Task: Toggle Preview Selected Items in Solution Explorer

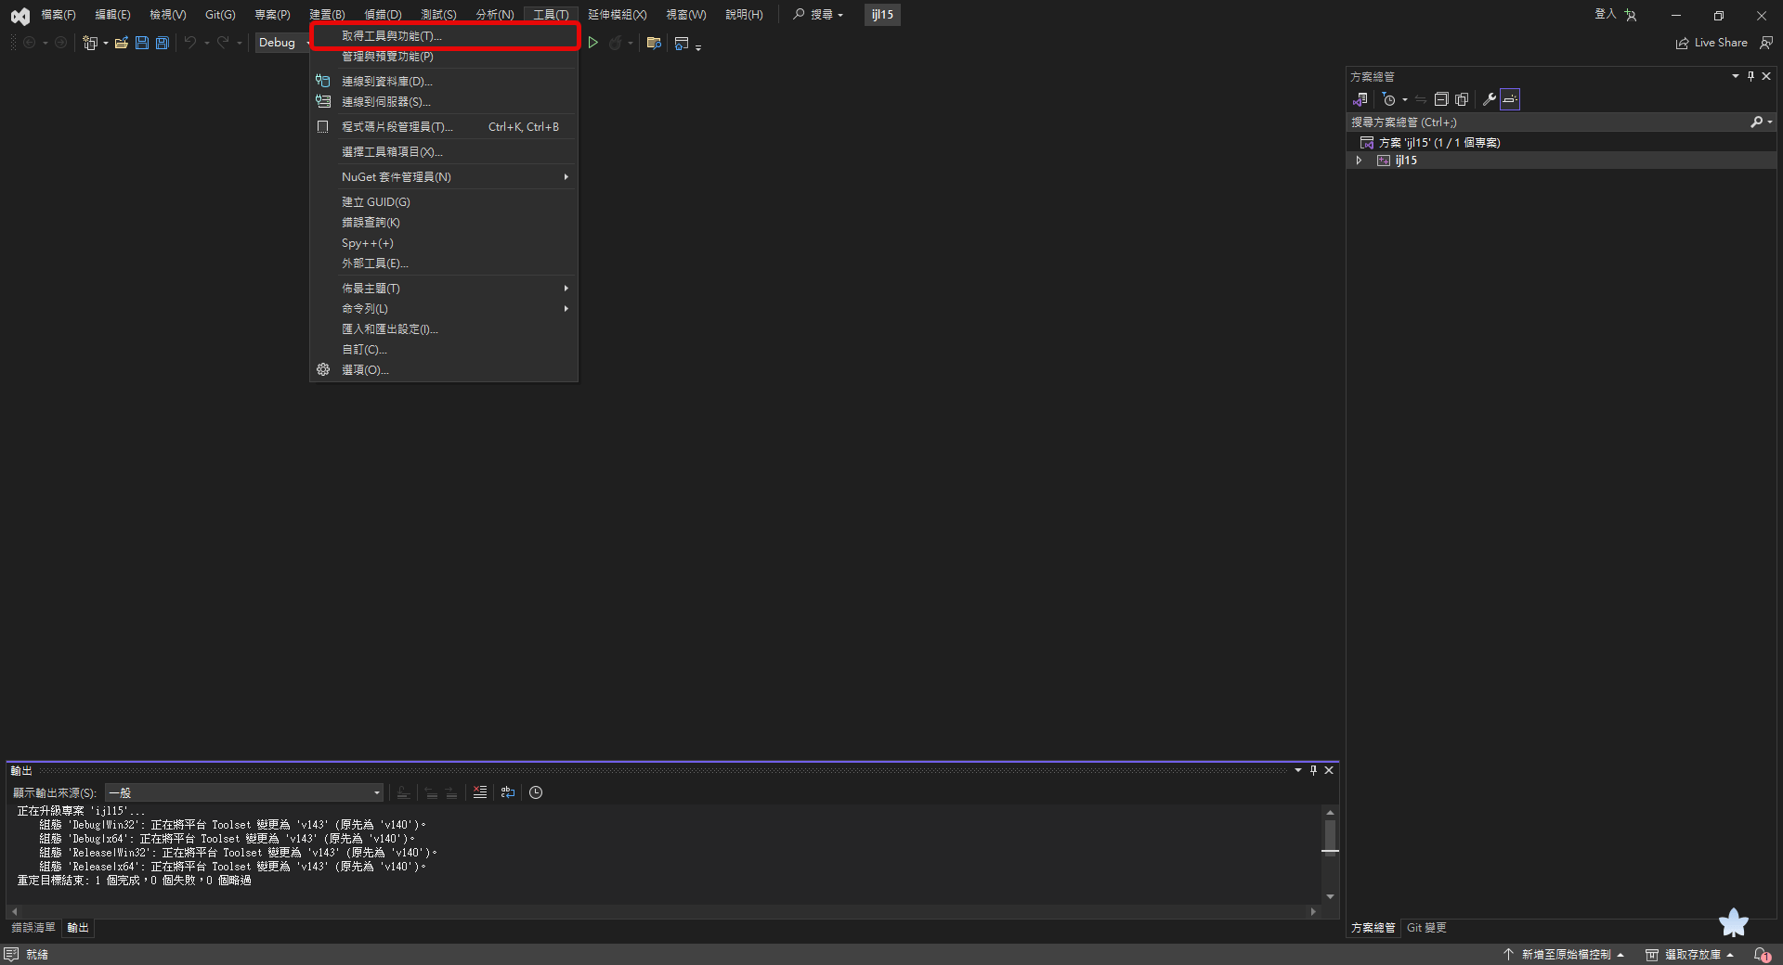Action: click(1510, 99)
